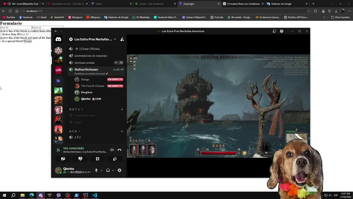Open Discord user settings gear

119,170
